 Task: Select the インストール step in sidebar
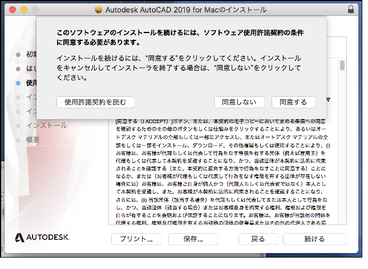[46, 125]
